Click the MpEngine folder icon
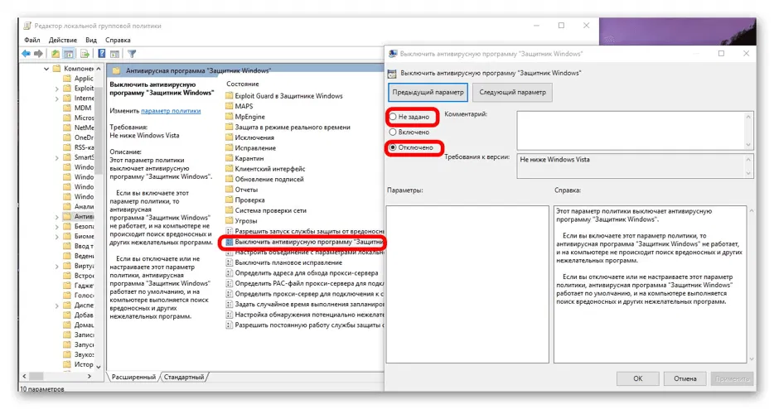 [x=229, y=117]
